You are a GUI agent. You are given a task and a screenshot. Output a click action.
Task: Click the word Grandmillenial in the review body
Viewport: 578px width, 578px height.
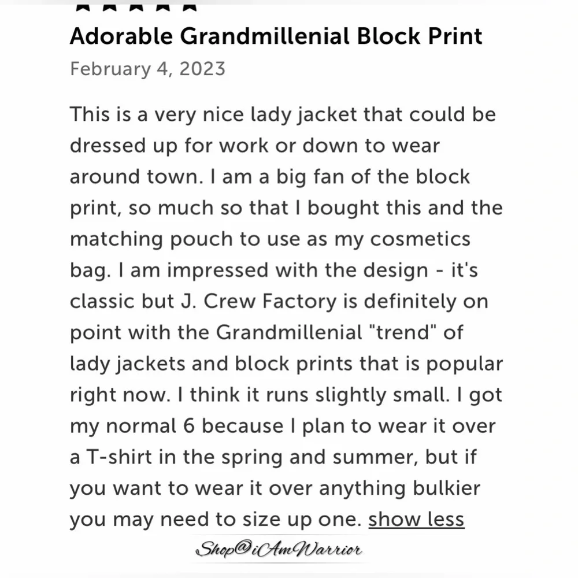coord(289,332)
